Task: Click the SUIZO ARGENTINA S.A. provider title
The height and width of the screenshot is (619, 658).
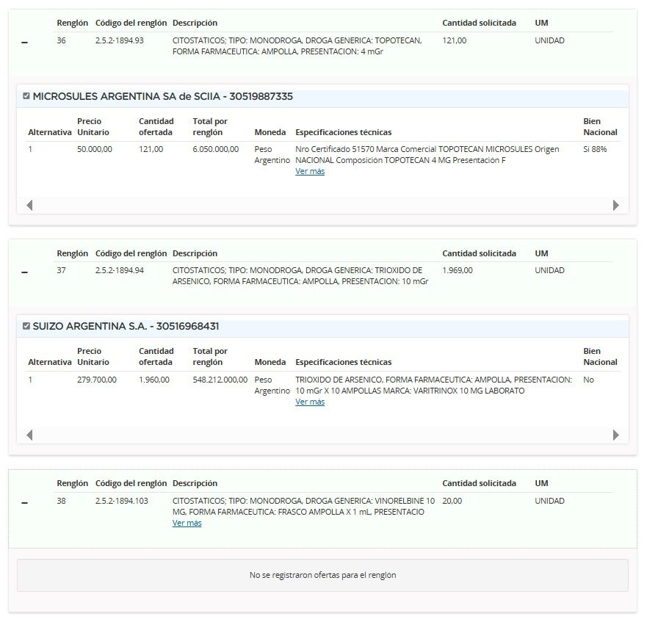Action: click(x=126, y=326)
